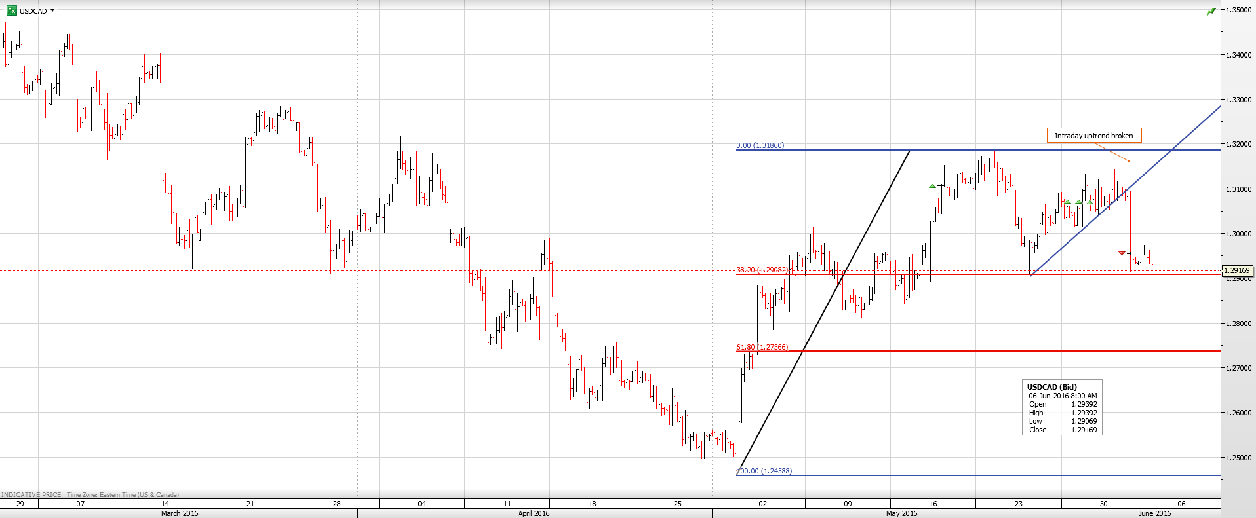Select the leftmost green buy triangle marker

tap(932, 187)
